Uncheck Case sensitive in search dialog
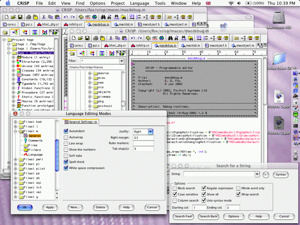 click(175, 194)
